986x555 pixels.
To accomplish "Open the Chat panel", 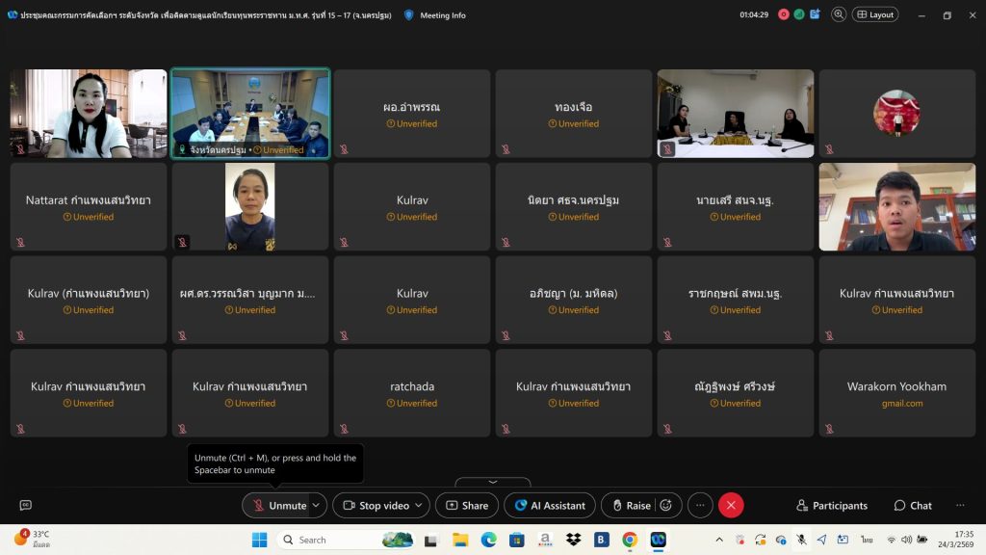I will tap(912, 506).
